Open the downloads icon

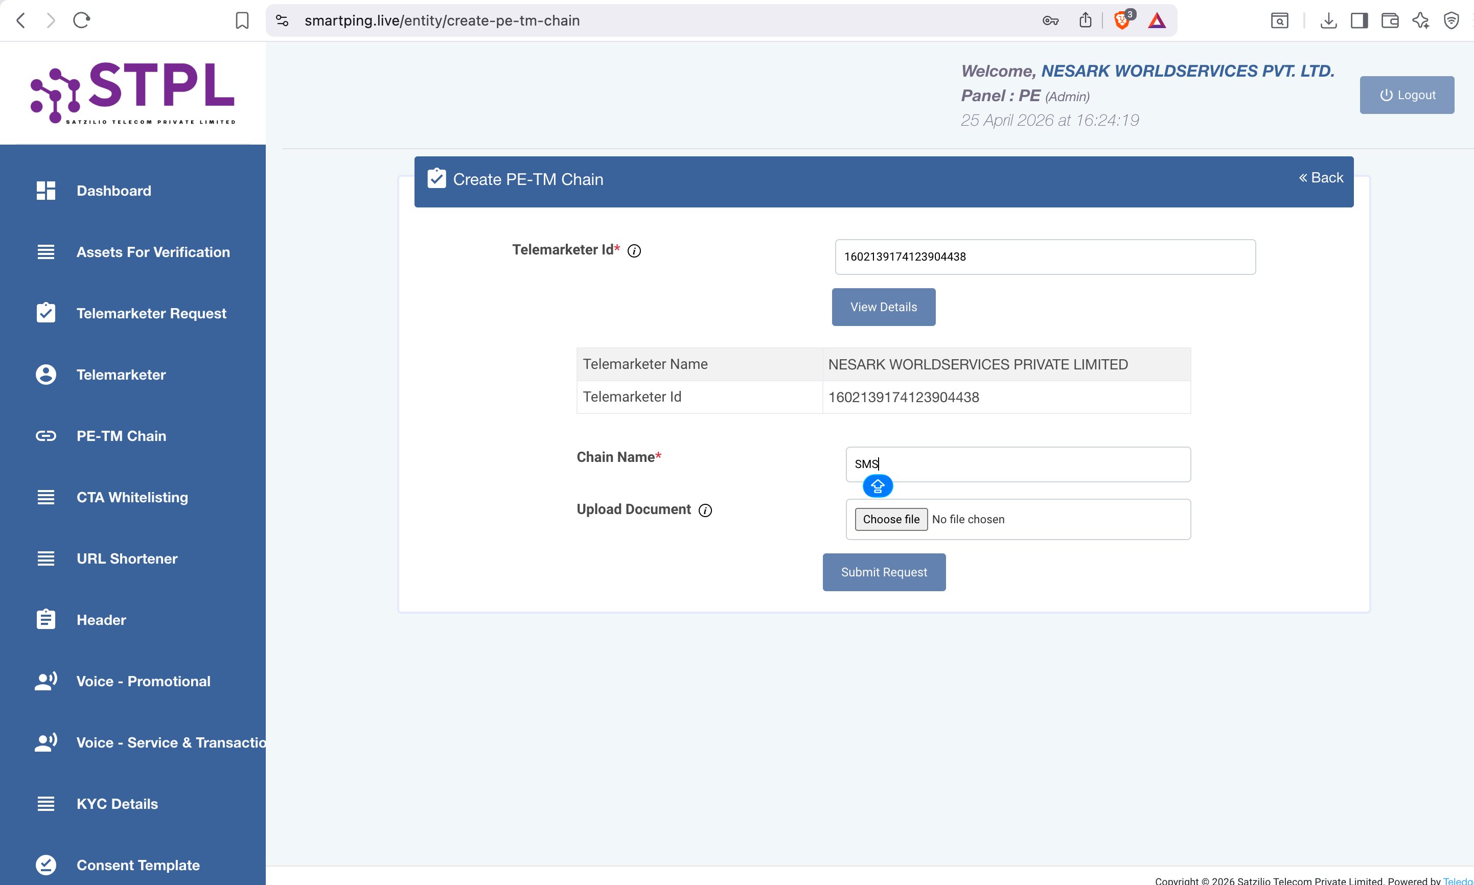[x=1328, y=20]
